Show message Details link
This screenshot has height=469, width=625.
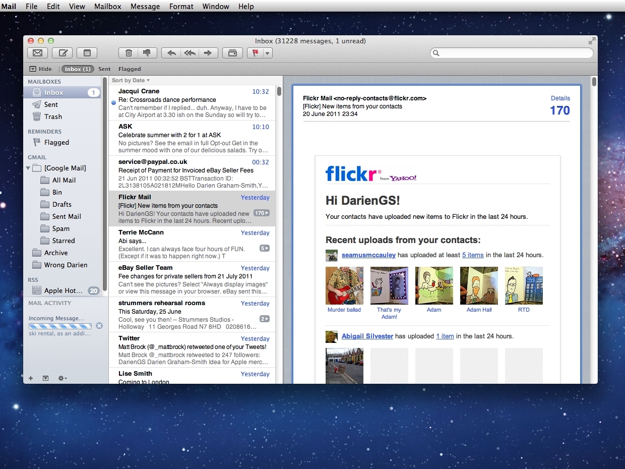[x=560, y=98]
